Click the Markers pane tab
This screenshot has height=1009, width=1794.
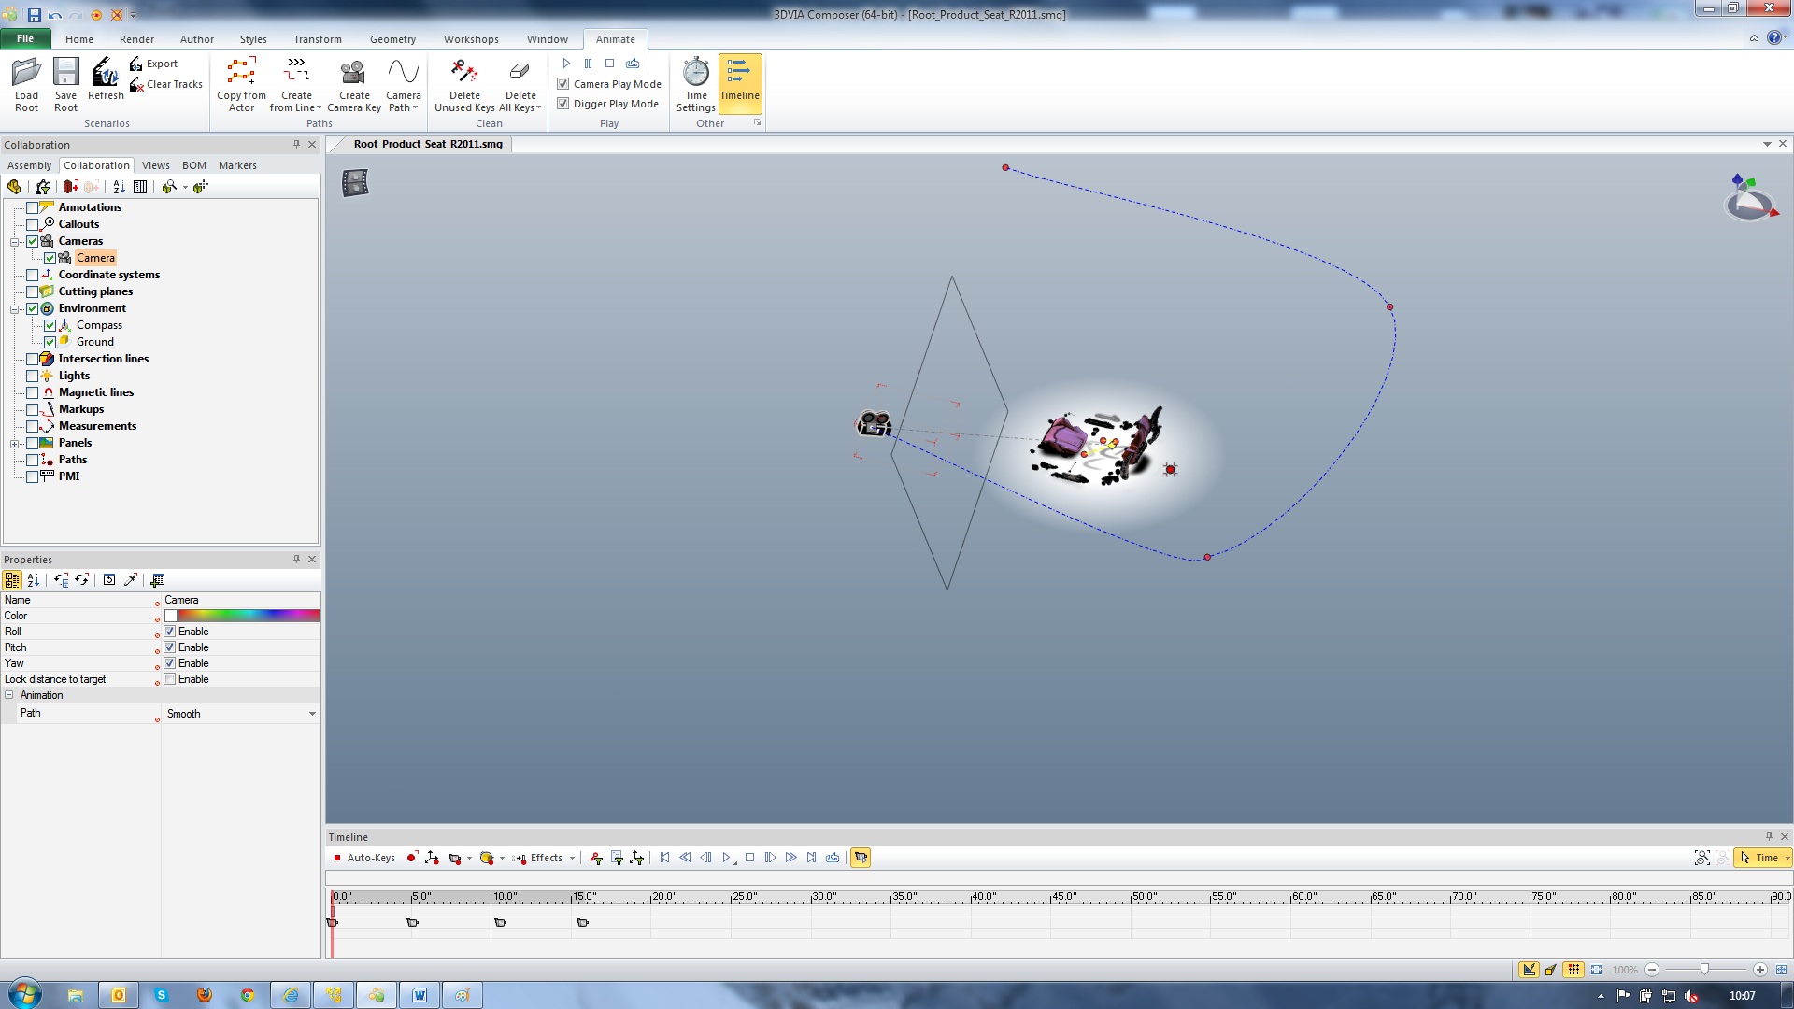coord(237,165)
